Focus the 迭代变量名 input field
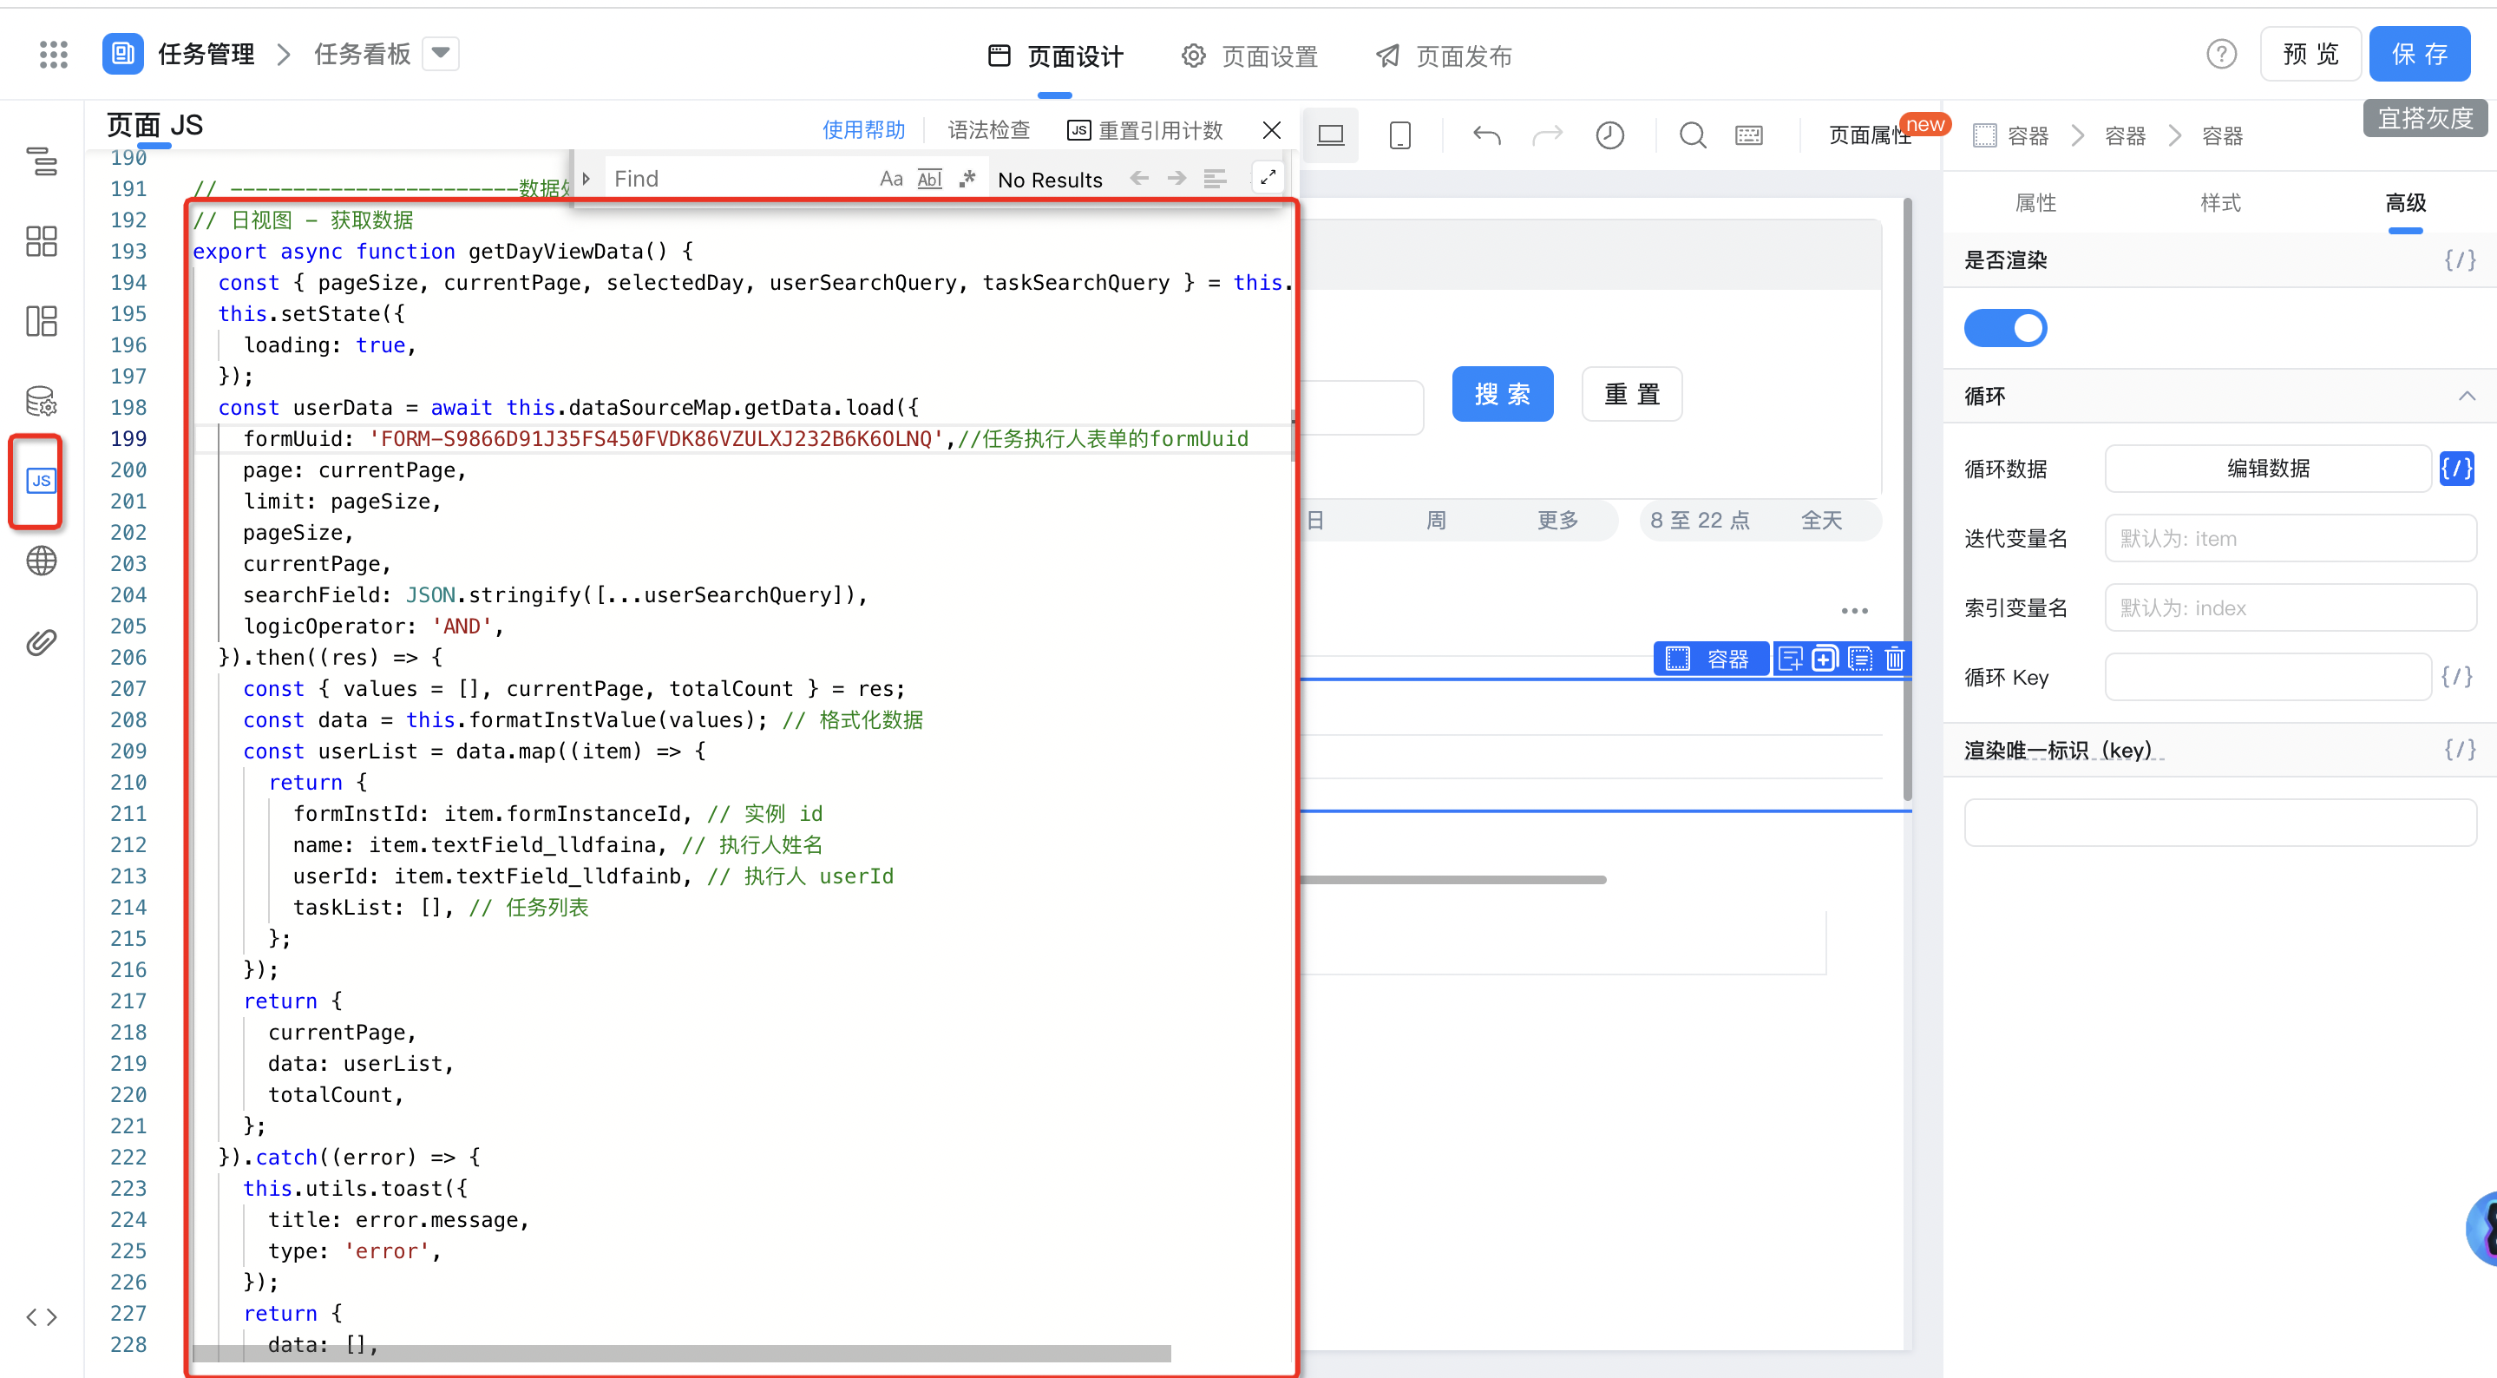2497x1378 pixels. (x=2291, y=538)
